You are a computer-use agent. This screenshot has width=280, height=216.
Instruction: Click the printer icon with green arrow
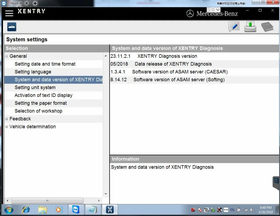250,27
